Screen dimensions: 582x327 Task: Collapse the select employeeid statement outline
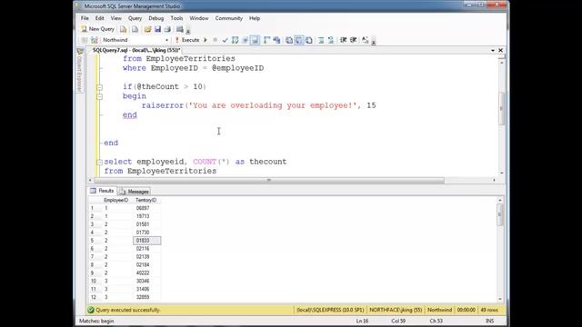pyautogui.click(x=99, y=162)
